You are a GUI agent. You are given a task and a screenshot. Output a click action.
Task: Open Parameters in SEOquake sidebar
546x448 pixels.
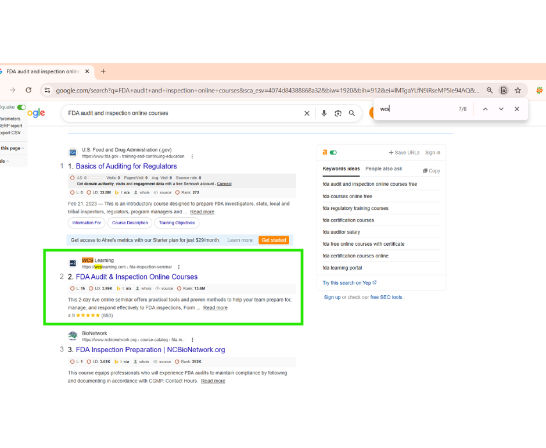coord(10,119)
